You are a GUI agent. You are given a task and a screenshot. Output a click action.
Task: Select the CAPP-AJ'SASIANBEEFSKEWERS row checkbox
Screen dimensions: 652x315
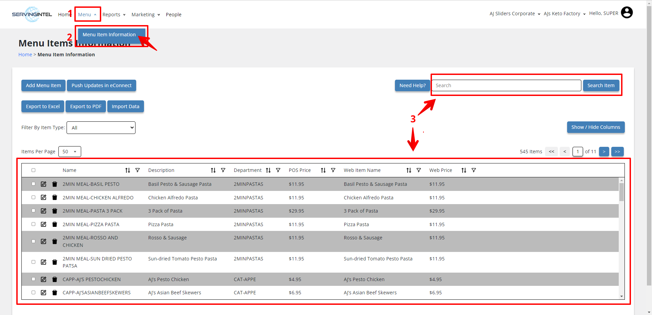tap(33, 292)
